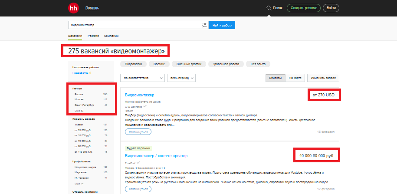The height and width of the screenshot is (194, 397).
Task: Open the 'весь период' dropdown
Action: pyautogui.click(x=181, y=78)
